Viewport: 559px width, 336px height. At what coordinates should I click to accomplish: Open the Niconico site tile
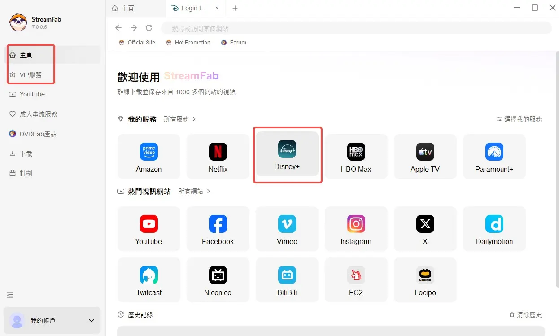pyautogui.click(x=218, y=280)
